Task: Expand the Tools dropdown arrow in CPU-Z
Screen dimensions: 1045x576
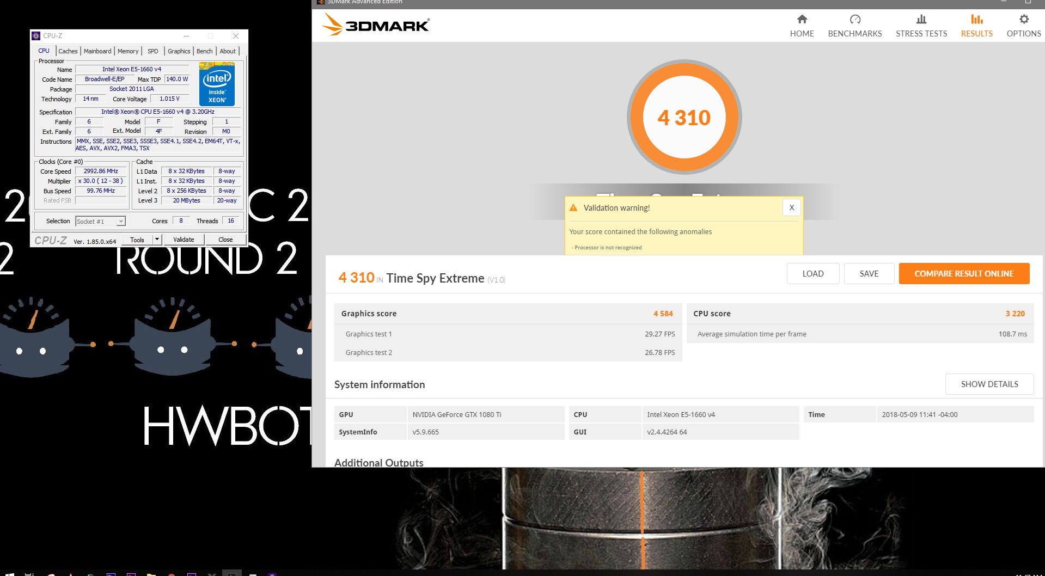Action: pos(157,240)
